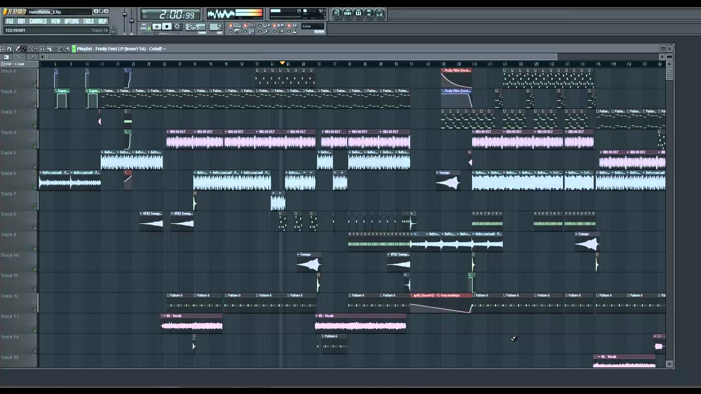The width and height of the screenshot is (701, 394).
Task: Click the playlist vertical scrollbar down arrow
Action: coord(669,363)
